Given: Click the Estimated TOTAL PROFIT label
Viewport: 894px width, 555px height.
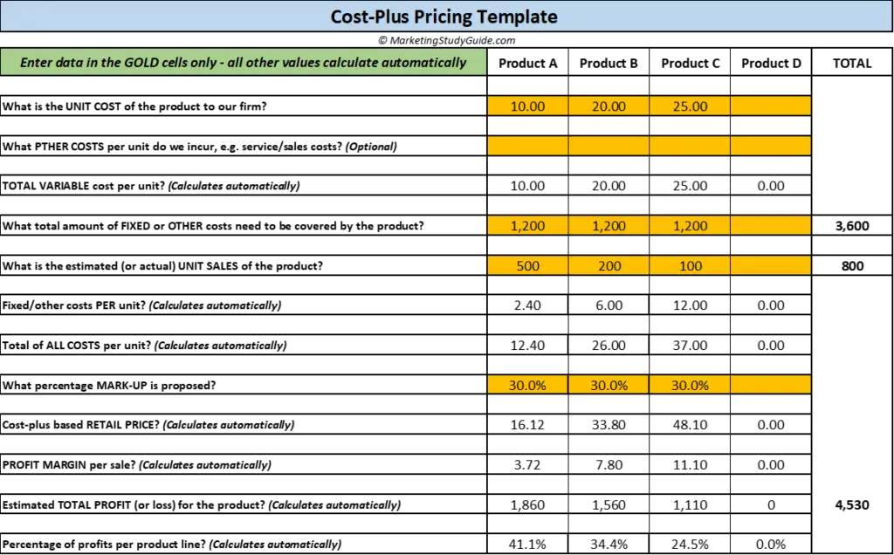Looking at the screenshot, I should 202,505.
